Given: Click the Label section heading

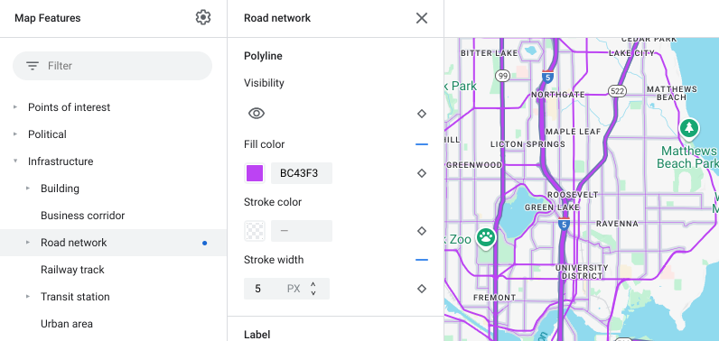Looking at the screenshot, I should [257, 335].
